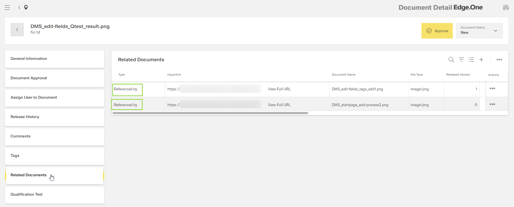View Full URL for DMS_edit-fields_tags_add1.png
The image size is (514, 207).
click(279, 89)
